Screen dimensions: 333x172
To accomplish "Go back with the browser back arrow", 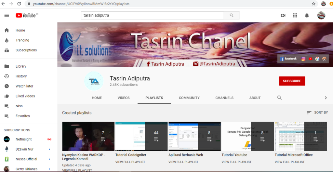I will coord(3,4).
